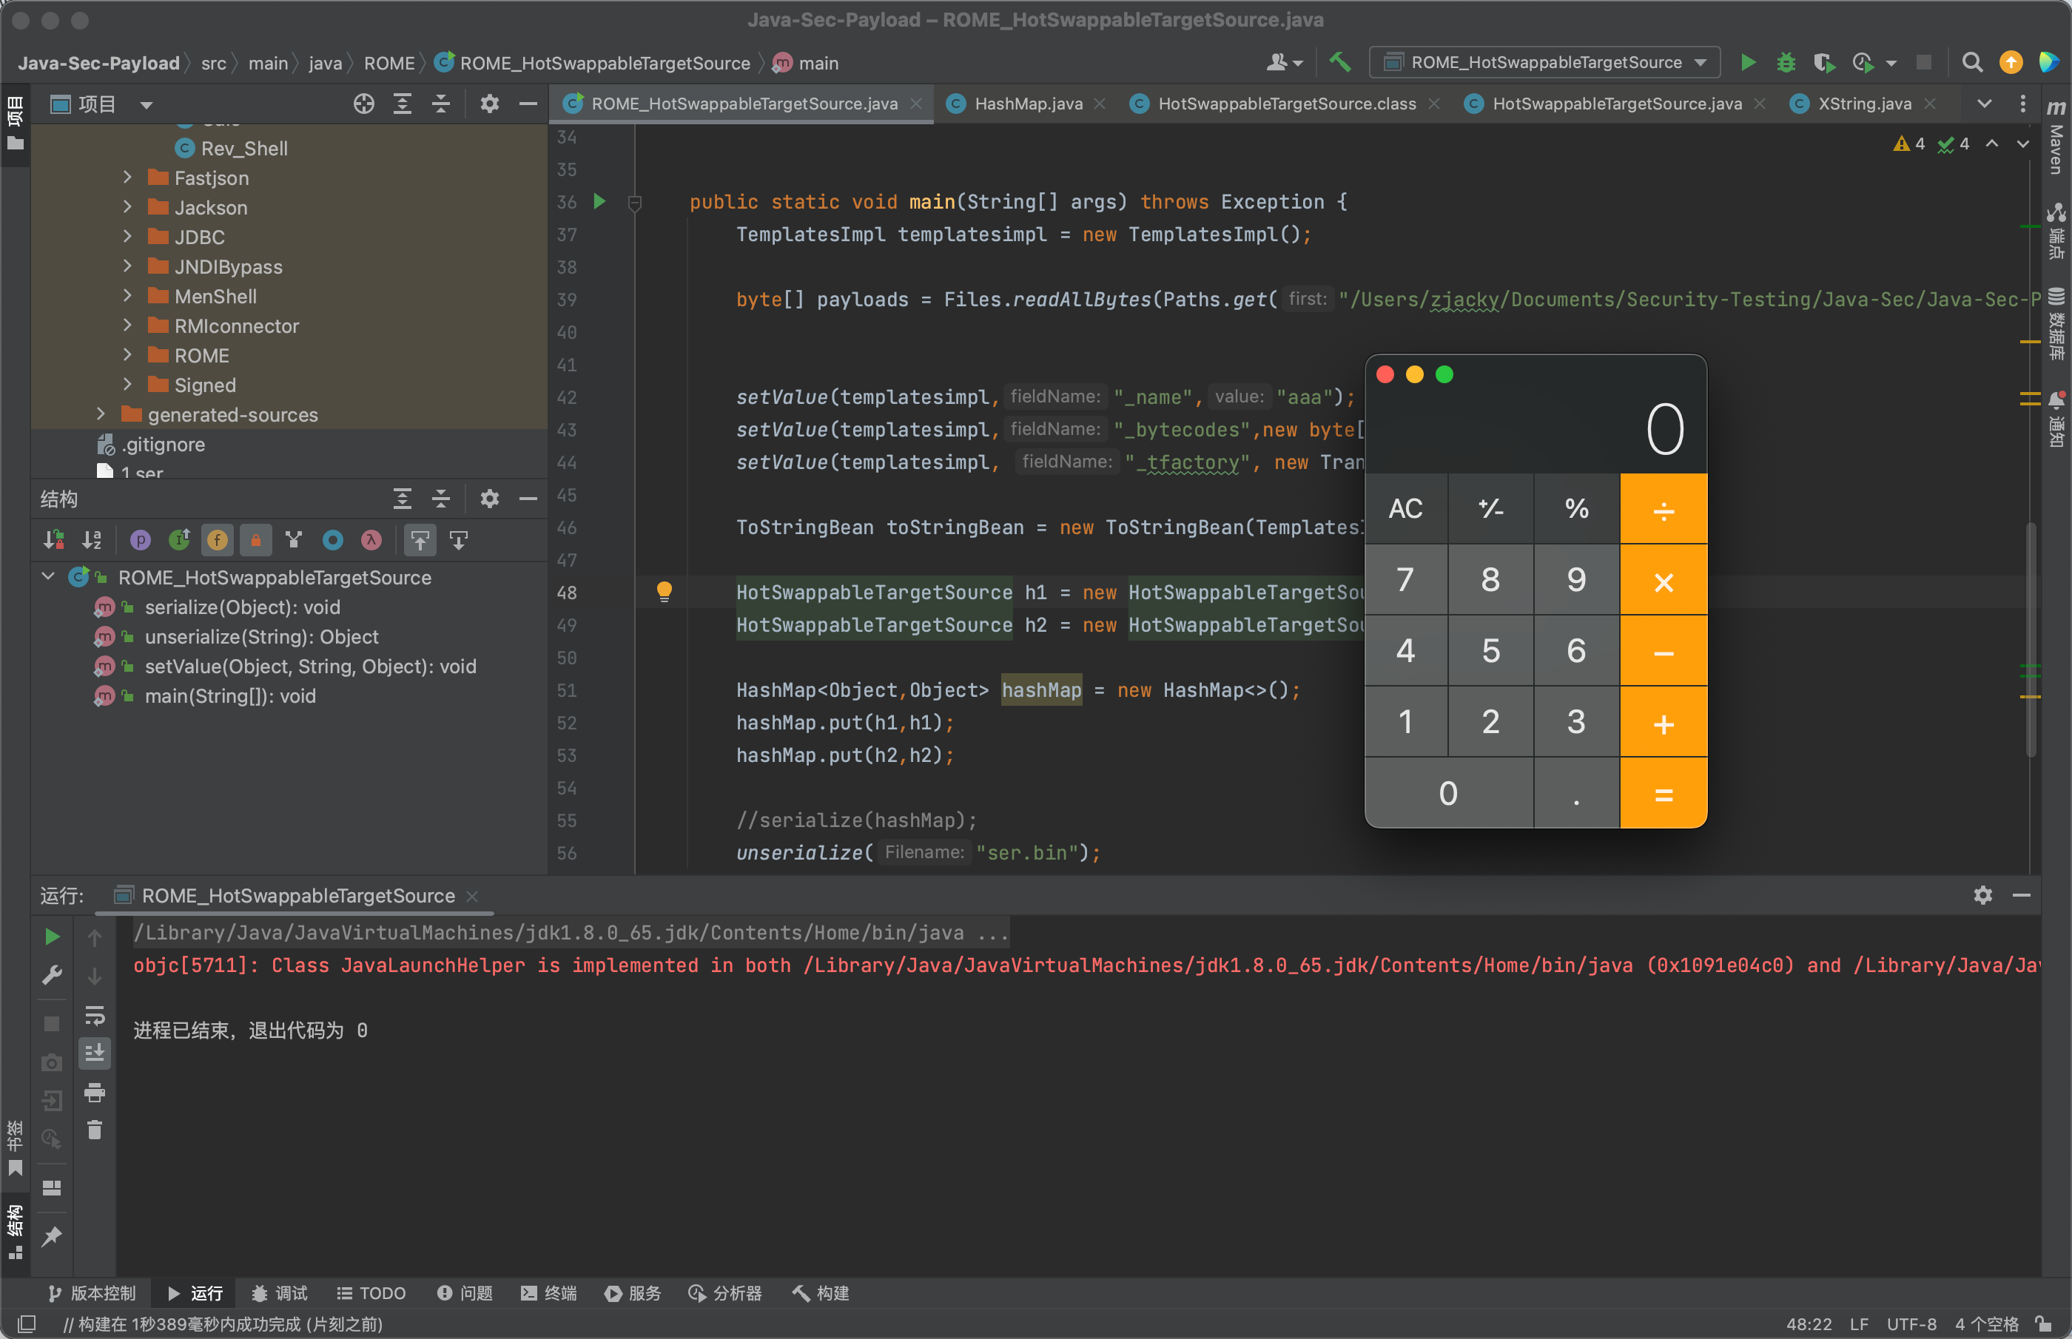Show hidden editor tabs dropdown
2072x1339 pixels.
[x=1984, y=104]
